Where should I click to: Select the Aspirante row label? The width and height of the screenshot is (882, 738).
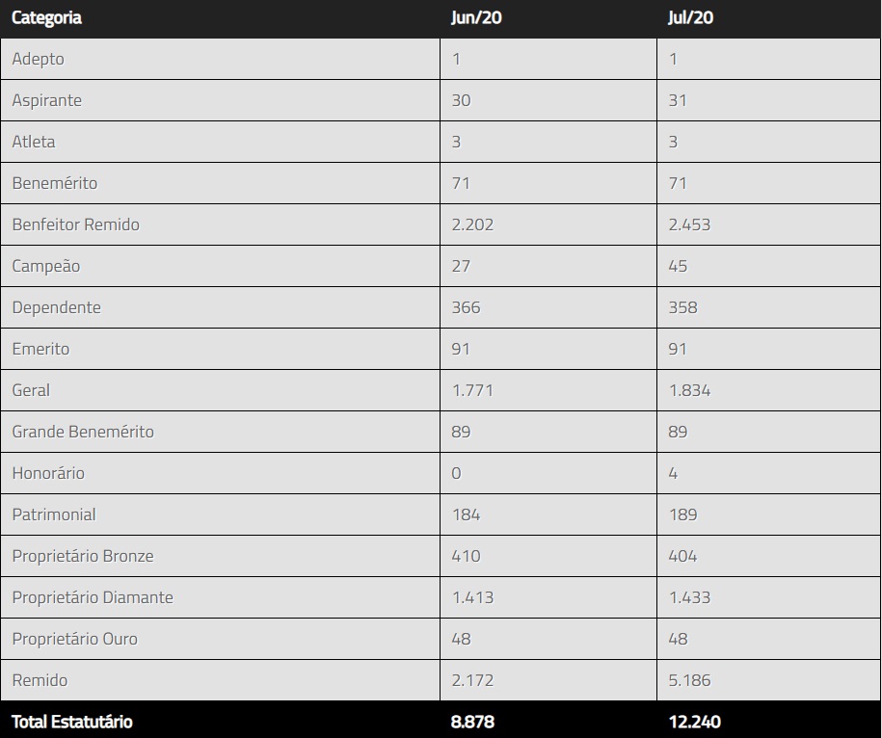point(47,100)
